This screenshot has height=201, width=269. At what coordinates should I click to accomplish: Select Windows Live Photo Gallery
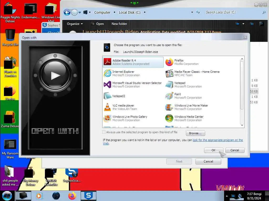pos(125,119)
